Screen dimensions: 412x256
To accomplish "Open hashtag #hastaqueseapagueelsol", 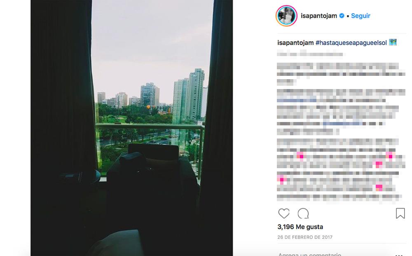I will pyautogui.click(x=351, y=42).
